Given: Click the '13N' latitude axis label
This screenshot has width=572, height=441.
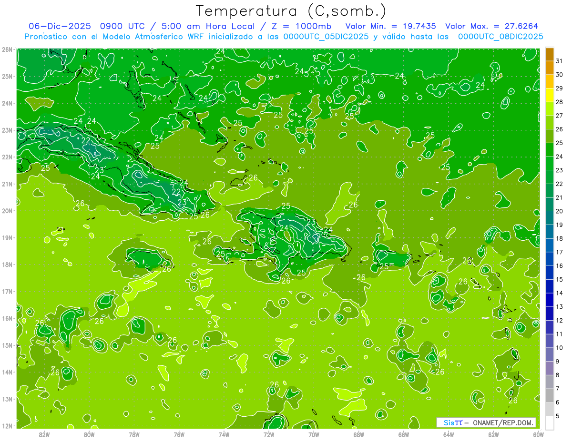Looking at the screenshot, I should pyautogui.click(x=7, y=399).
